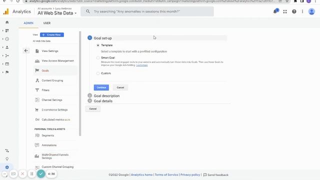Image resolution: width=320 pixels, height=180 pixels.
Task: Click the view column vertical scrollbar
Action: pyautogui.click(x=80, y=83)
